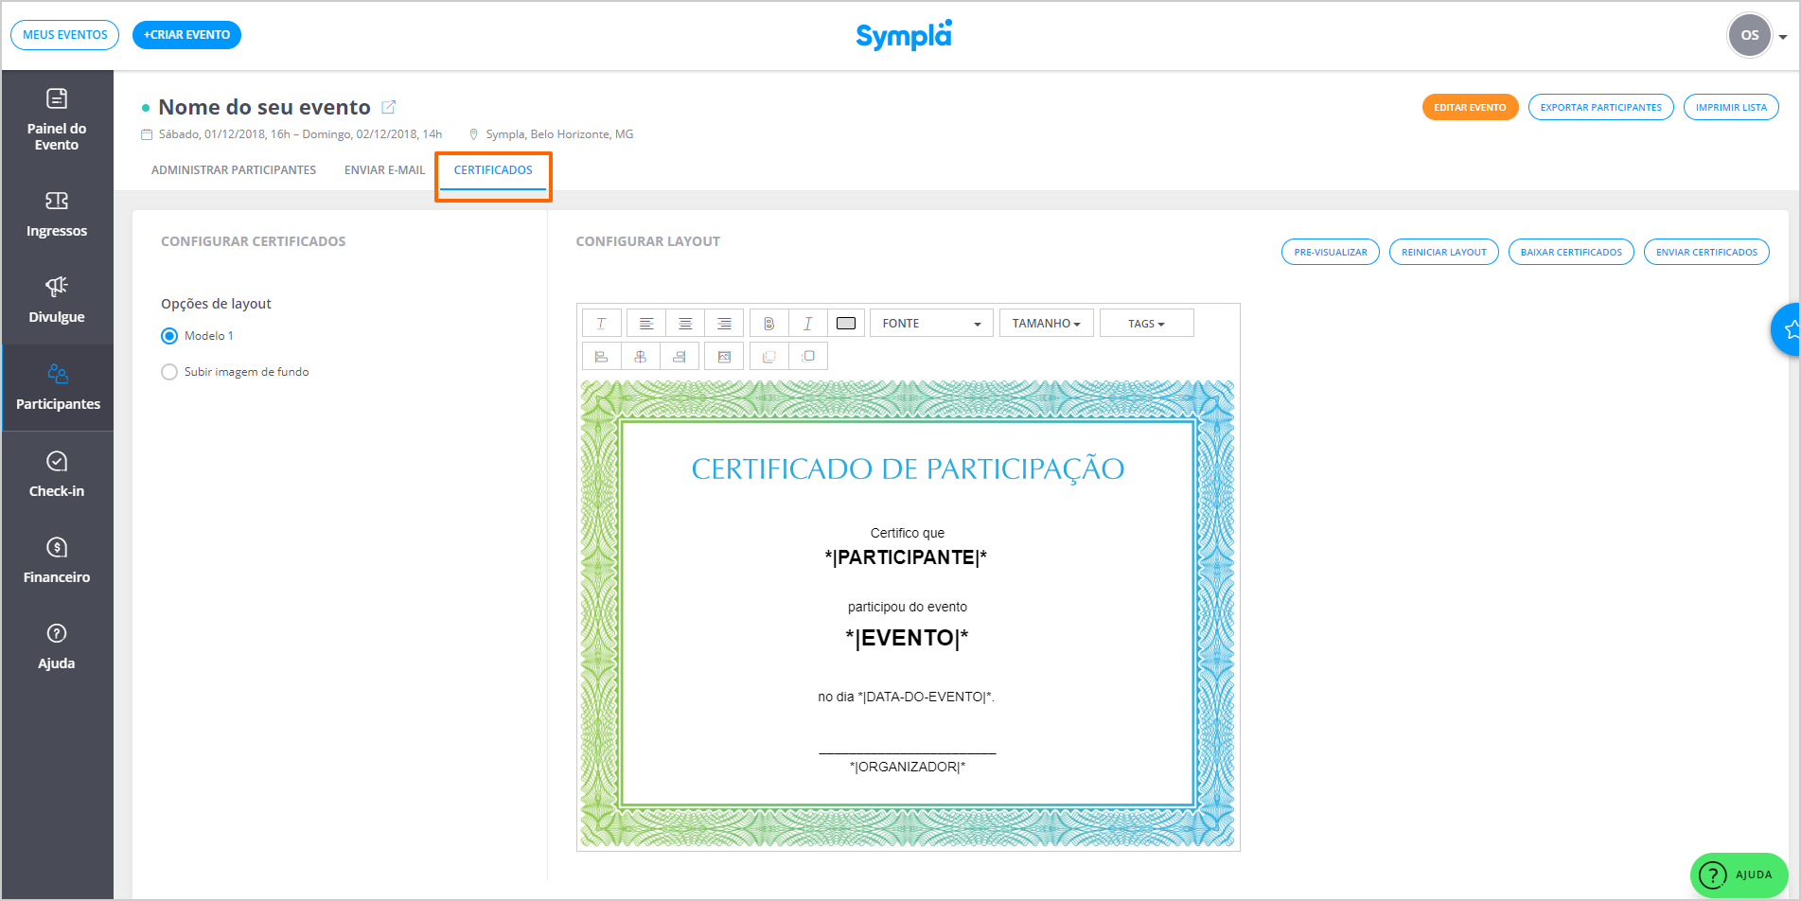Click the *|PARTICIPANTE|* text on the certificate
1801x901 pixels.
[906, 557]
